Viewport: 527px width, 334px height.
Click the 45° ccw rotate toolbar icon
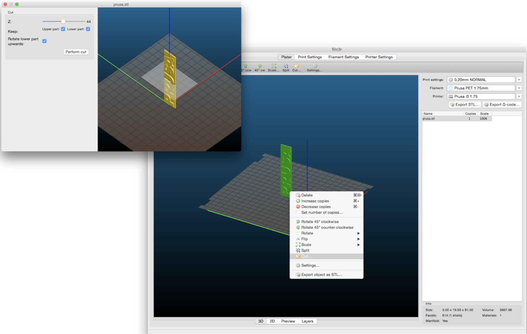coord(246,68)
